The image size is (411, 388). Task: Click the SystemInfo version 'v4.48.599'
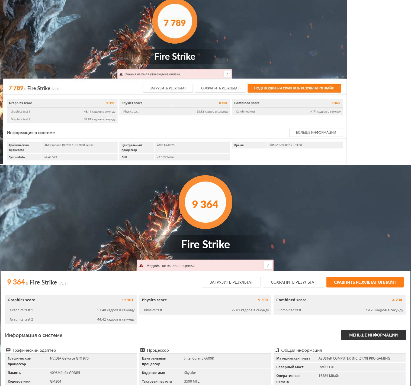(x=51, y=157)
